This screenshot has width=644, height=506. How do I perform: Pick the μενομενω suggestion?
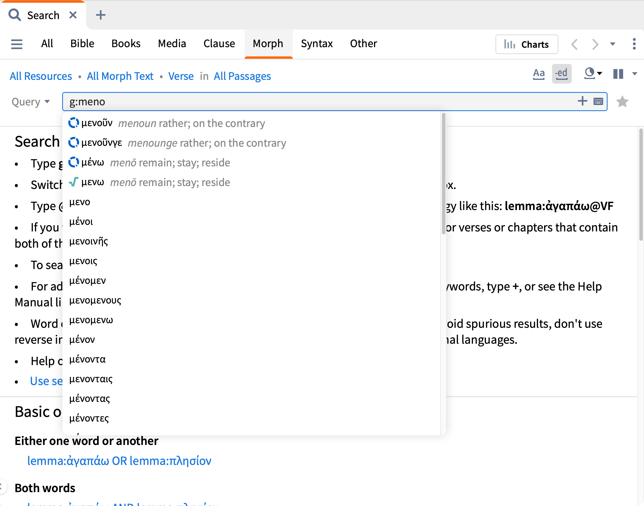click(251, 320)
